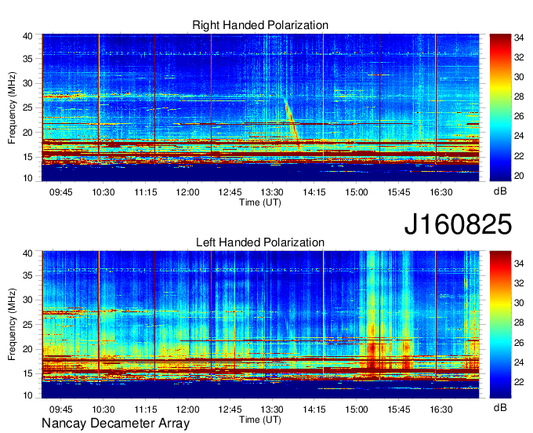Click 15:45 time tick of Right Handed plot
Image resolution: width=533 pixels, height=433 pixels.
[399, 192]
